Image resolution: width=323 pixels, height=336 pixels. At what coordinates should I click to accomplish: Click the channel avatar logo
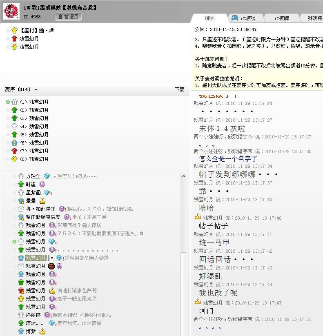coord(11,11)
